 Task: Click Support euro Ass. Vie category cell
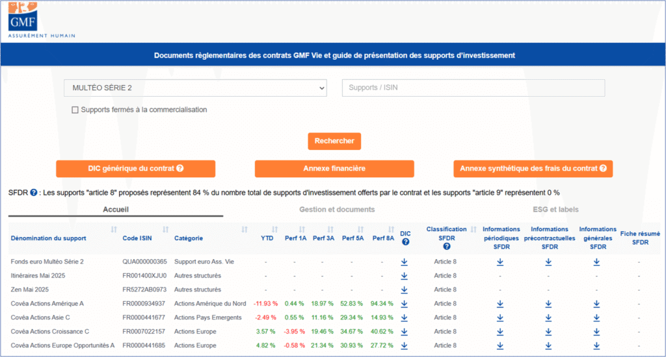pyautogui.click(x=204, y=262)
